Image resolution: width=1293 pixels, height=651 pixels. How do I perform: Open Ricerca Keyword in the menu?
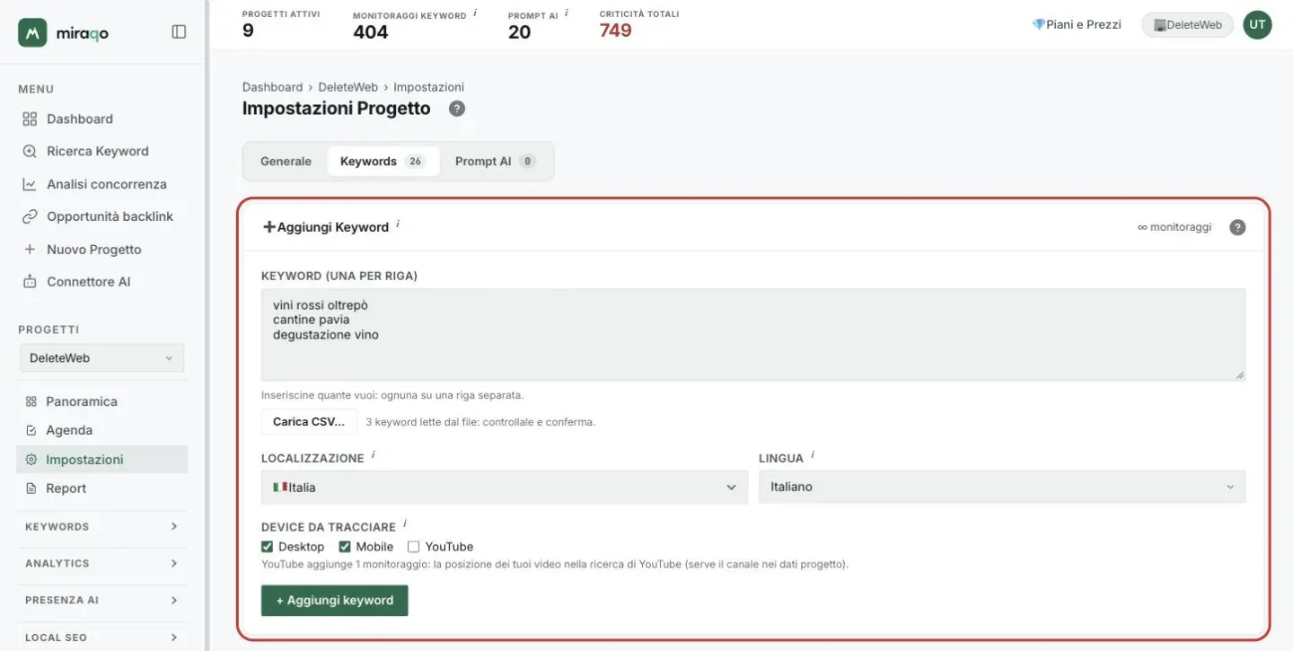point(98,152)
